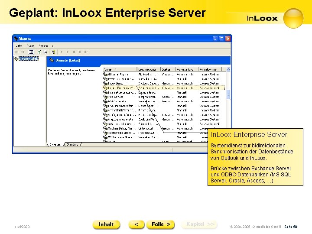312x234 pixels.
Task: Click the faded Kapitel >> button
Action: pyautogui.click(x=199, y=224)
